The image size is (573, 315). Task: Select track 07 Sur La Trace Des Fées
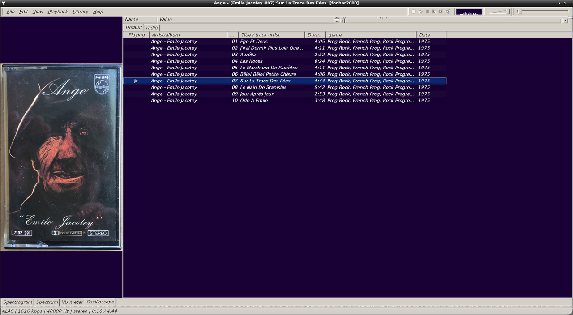point(285,81)
